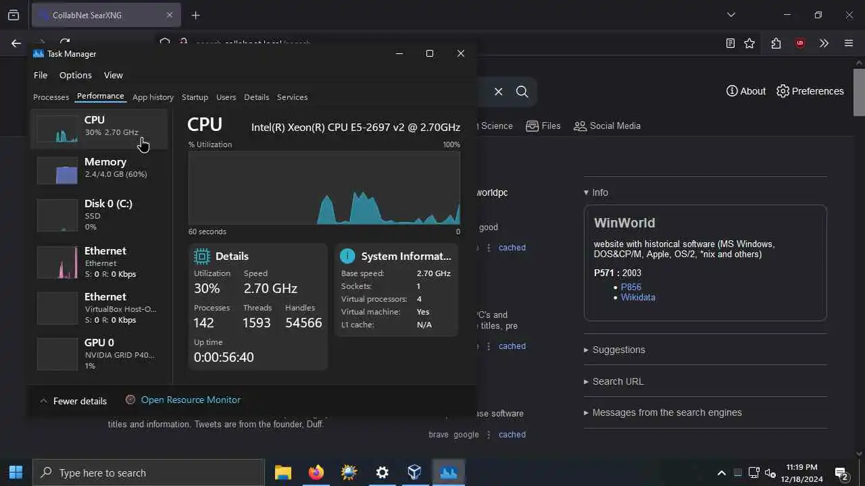Open cached link next to brave google
Screen dimensions: 865x486
pos(512,435)
